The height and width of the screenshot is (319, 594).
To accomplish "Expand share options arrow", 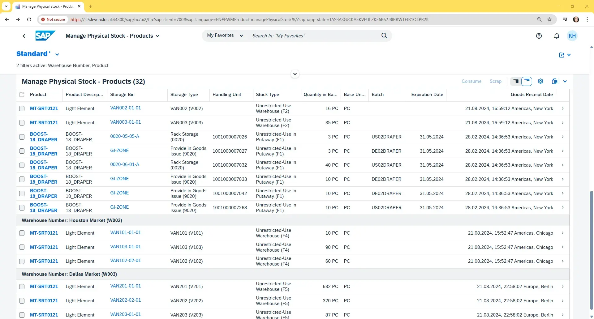I will [x=569, y=55].
